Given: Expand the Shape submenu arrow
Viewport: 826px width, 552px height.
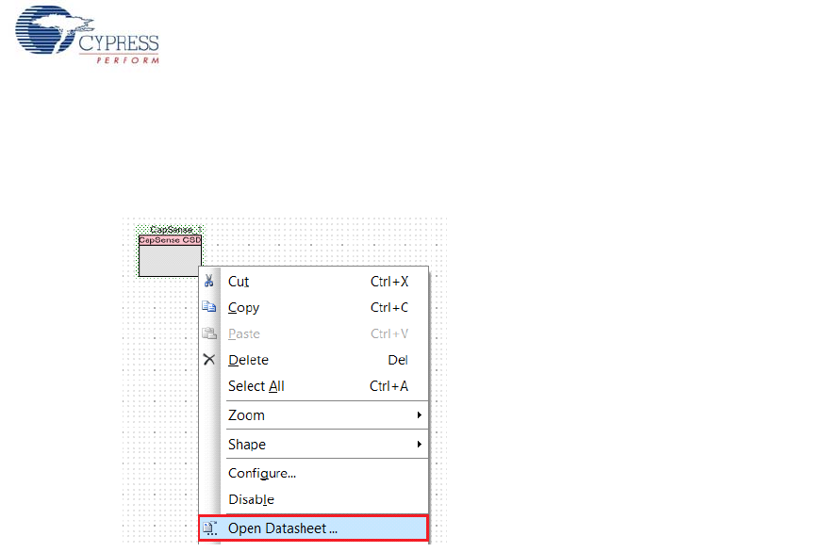Looking at the screenshot, I should click(420, 444).
